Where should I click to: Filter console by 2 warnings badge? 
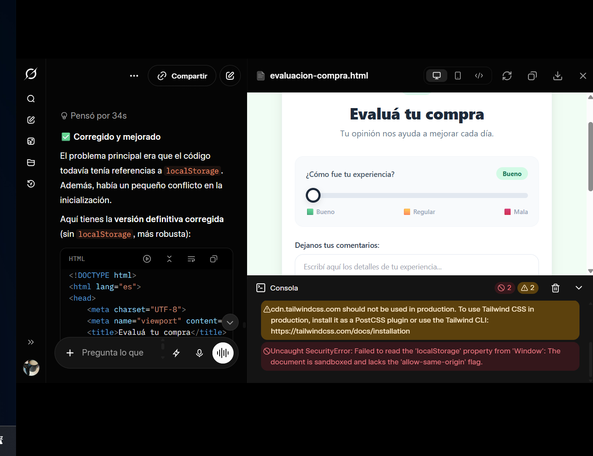click(528, 288)
